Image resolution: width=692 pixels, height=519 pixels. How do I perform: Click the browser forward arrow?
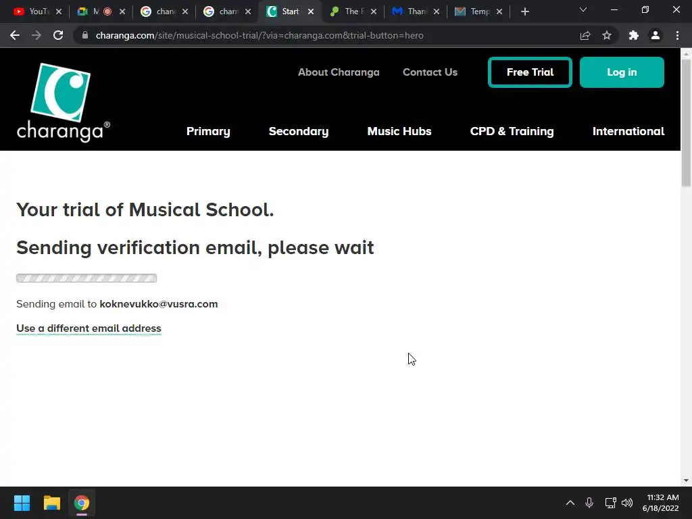click(x=36, y=35)
